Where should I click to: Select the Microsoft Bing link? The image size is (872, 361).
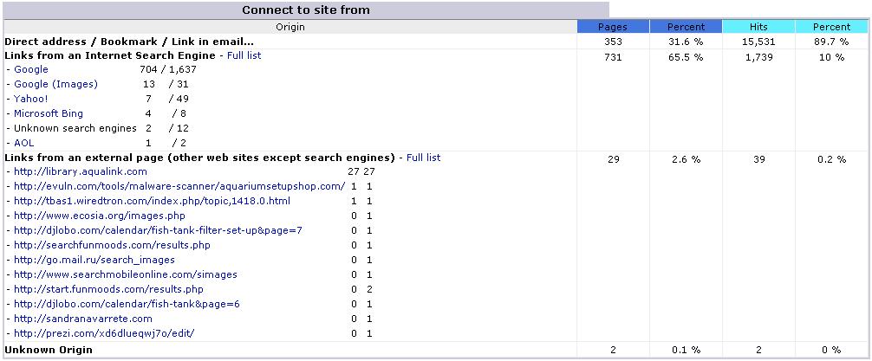(x=49, y=113)
